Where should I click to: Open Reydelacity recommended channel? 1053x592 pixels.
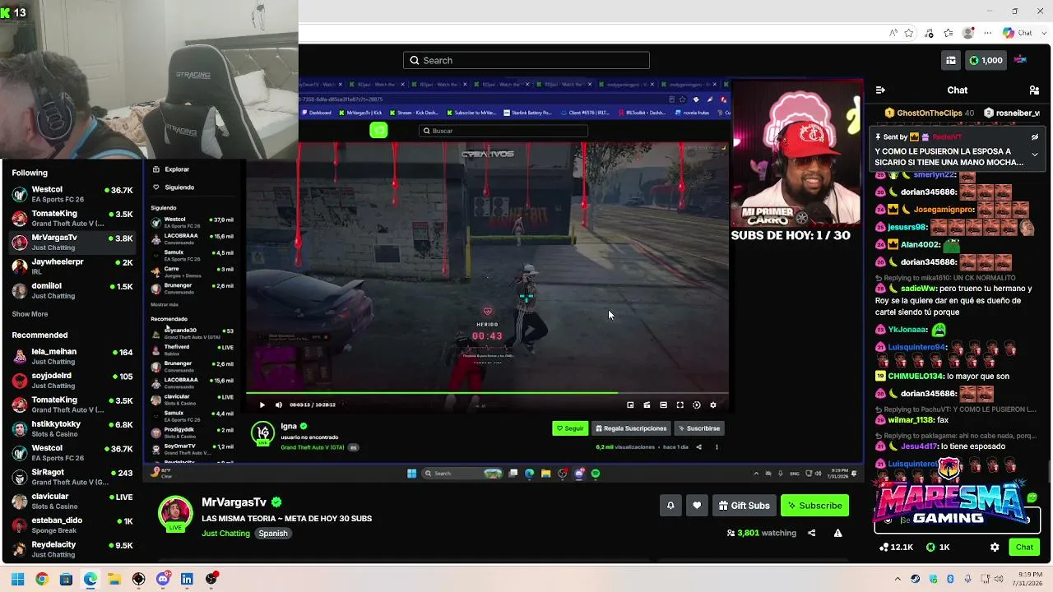pyautogui.click(x=72, y=549)
